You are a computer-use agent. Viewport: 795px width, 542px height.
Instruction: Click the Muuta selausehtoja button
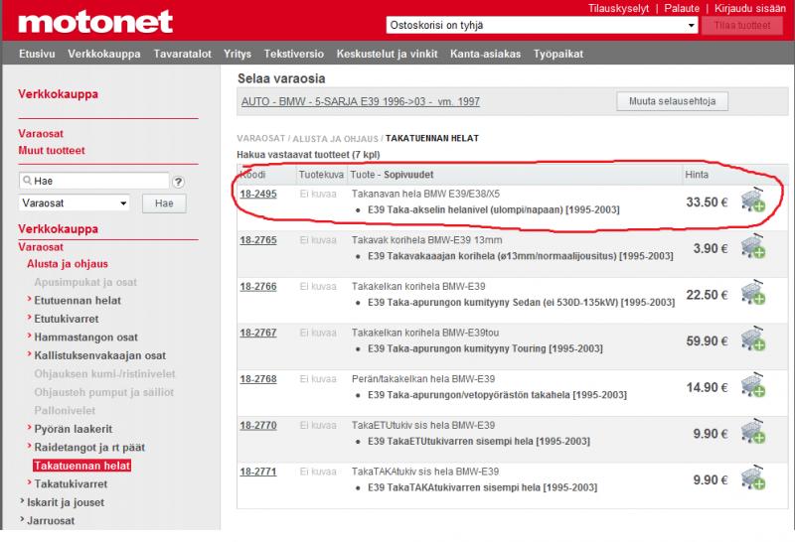pyautogui.click(x=673, y=101)
